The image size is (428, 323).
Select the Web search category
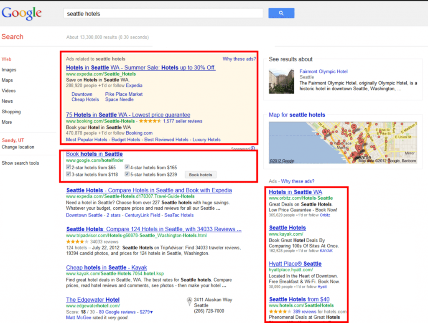(x=7, y=59)
